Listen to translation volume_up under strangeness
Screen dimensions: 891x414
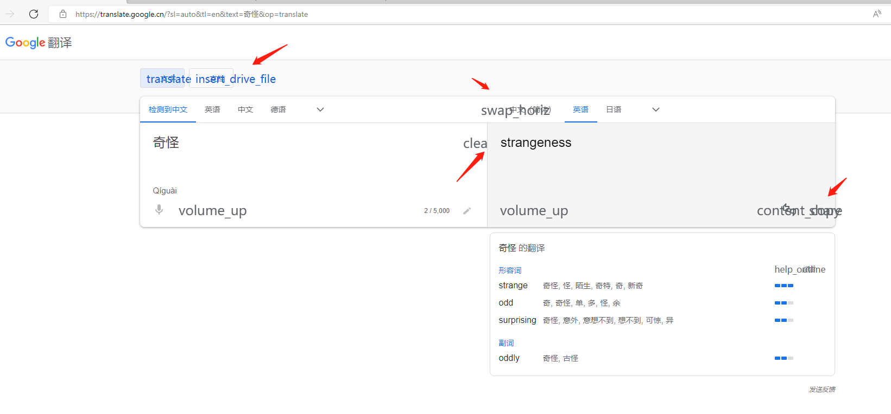(x=534, y=210)
